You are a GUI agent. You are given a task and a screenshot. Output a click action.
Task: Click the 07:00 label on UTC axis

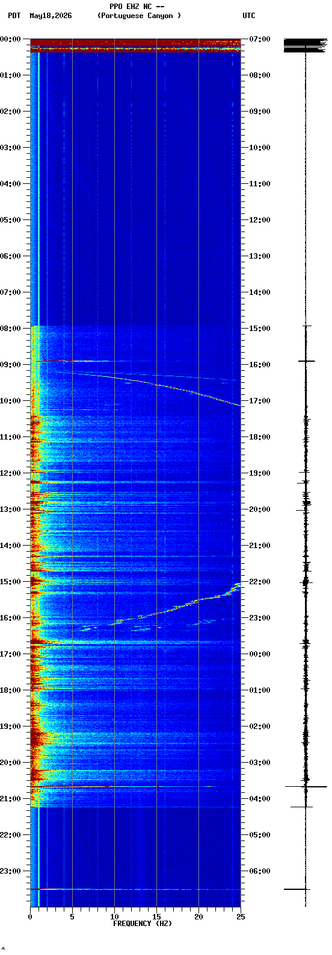coord(260,39)
